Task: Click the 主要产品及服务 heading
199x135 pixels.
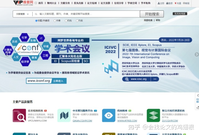Action: (x=23, y=102)
